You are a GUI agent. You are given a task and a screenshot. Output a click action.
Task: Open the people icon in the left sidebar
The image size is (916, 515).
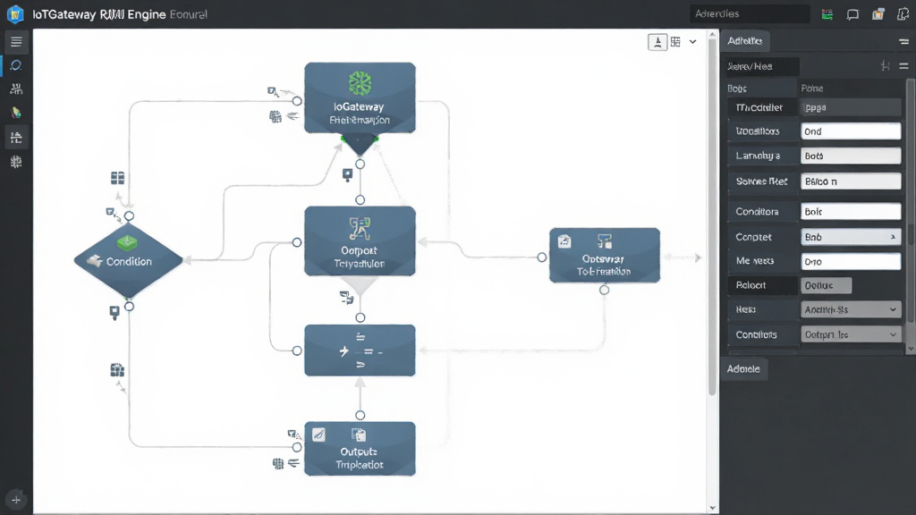(16, 89)
